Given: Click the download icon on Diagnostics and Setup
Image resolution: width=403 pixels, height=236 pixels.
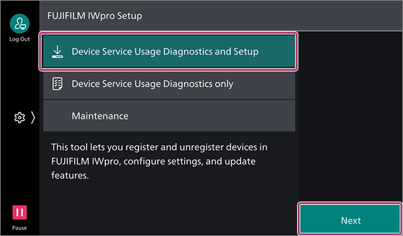Looking at the screenshot, I should [x=57, y=51].
